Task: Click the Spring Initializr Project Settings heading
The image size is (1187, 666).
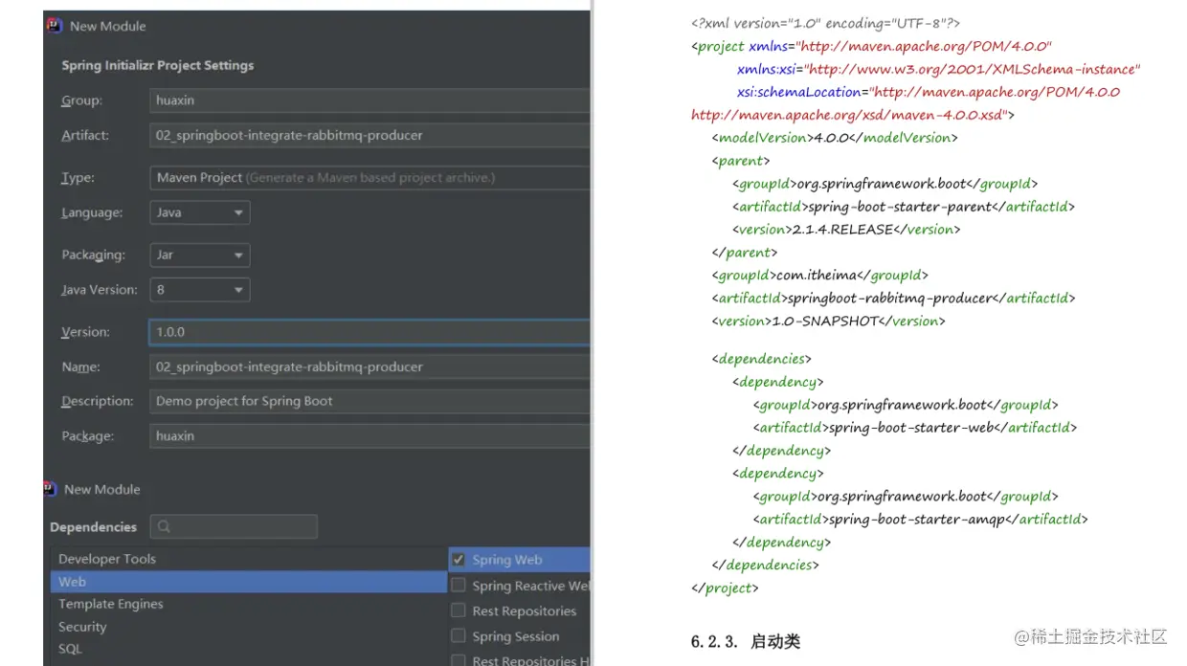Action: [x=158, y=65]
